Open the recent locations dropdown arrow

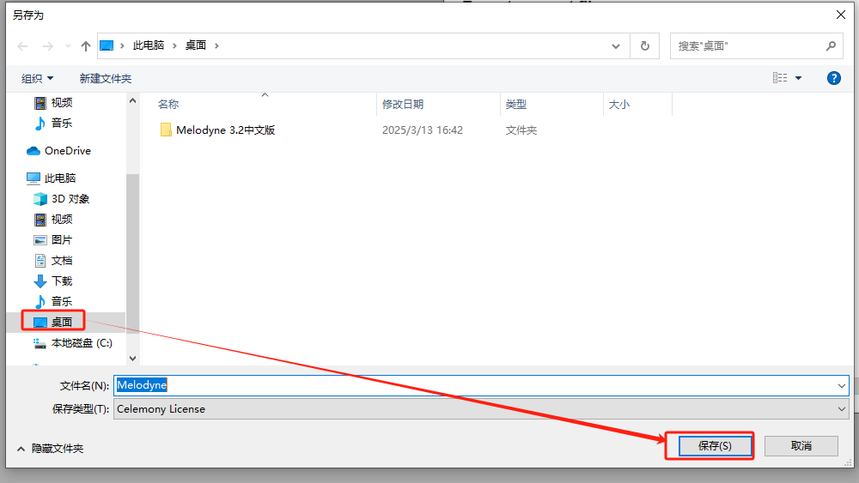coord(68,46)
